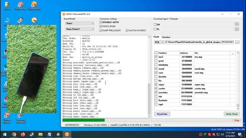Browse for a Preloader file
Screen dimensions: 246x138
pyautogui.click(x=237, y=29)
